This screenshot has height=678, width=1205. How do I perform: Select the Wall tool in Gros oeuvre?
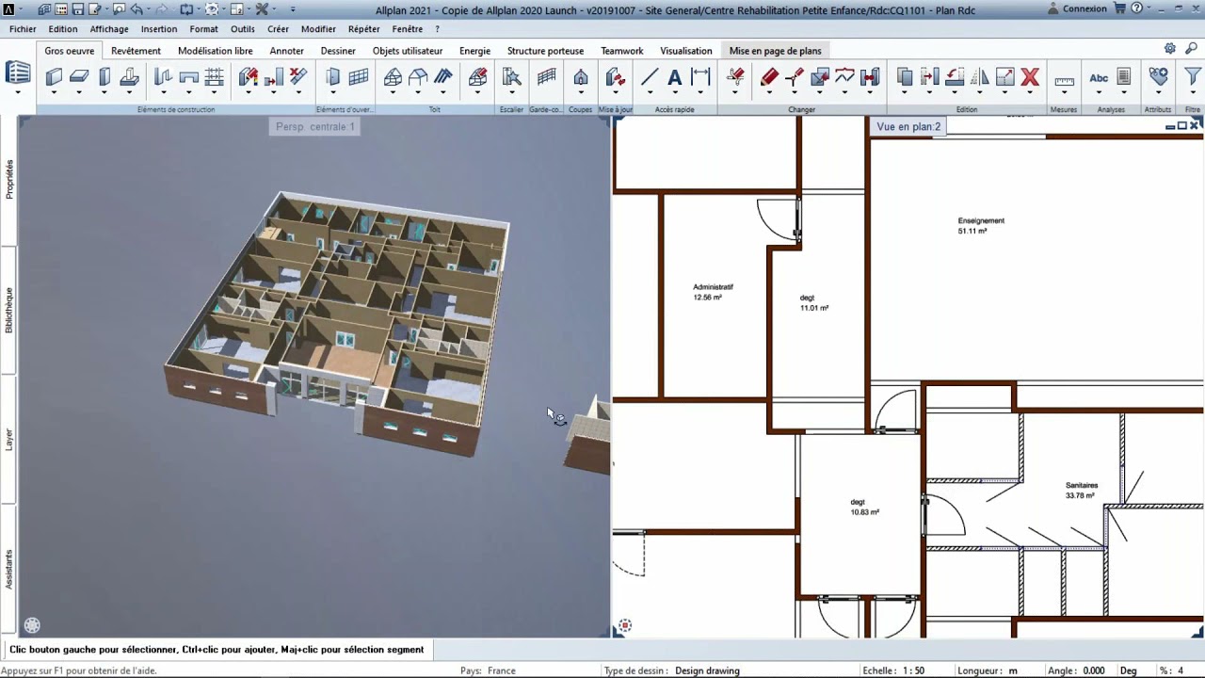(x=54, y=77)
